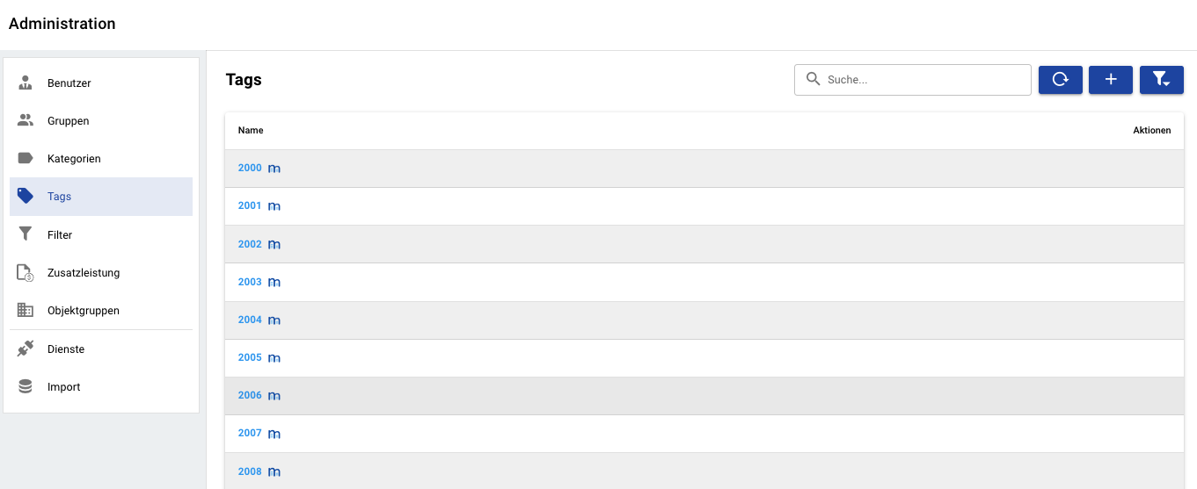Open tag link 2007
The width and height of the screenshot is (1197, 489).
pyautogui.click(x=250, y=434)
